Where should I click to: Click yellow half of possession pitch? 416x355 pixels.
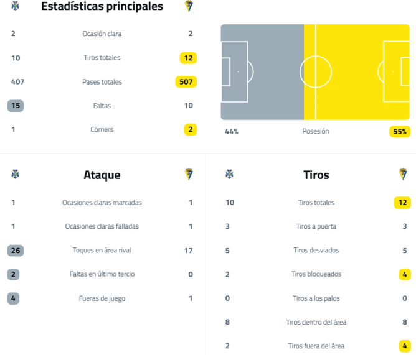click(357, 72)
